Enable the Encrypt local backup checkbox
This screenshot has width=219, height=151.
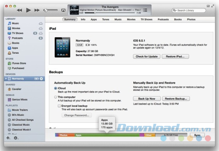click(x=59, y=106)
